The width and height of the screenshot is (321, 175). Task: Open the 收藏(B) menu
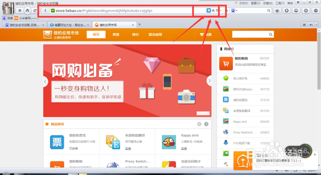coord(268,3)
